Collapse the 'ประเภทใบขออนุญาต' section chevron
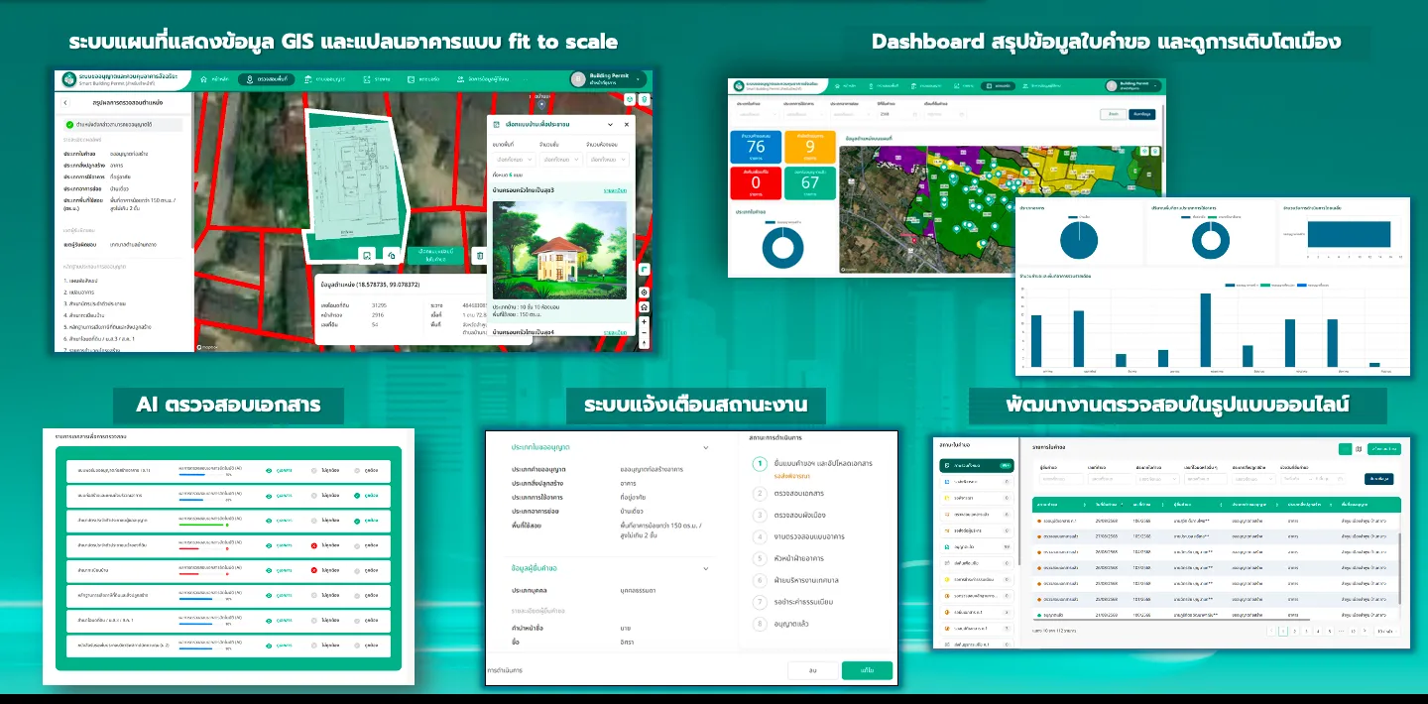Image resolution: width=1428 pixels, height=704 pixels. pos(706,448)
